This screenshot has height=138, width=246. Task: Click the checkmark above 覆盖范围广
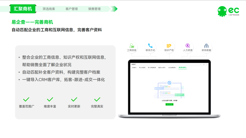pyautogui.click(x=26, y=100)
